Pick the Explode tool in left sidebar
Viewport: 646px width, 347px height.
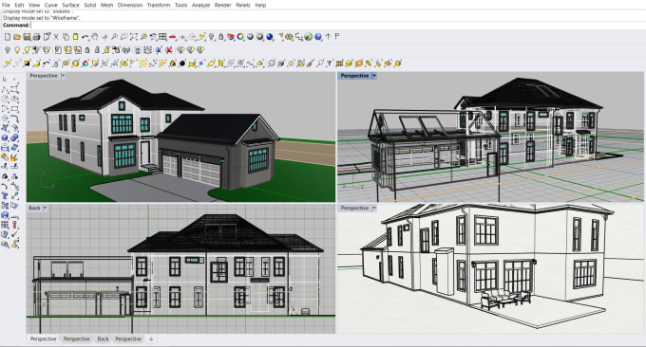14,157
